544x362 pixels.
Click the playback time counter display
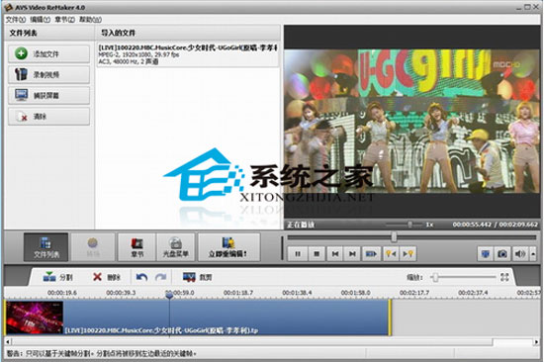[496, 225]
